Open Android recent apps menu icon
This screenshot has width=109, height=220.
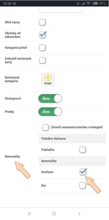[29, 214]
